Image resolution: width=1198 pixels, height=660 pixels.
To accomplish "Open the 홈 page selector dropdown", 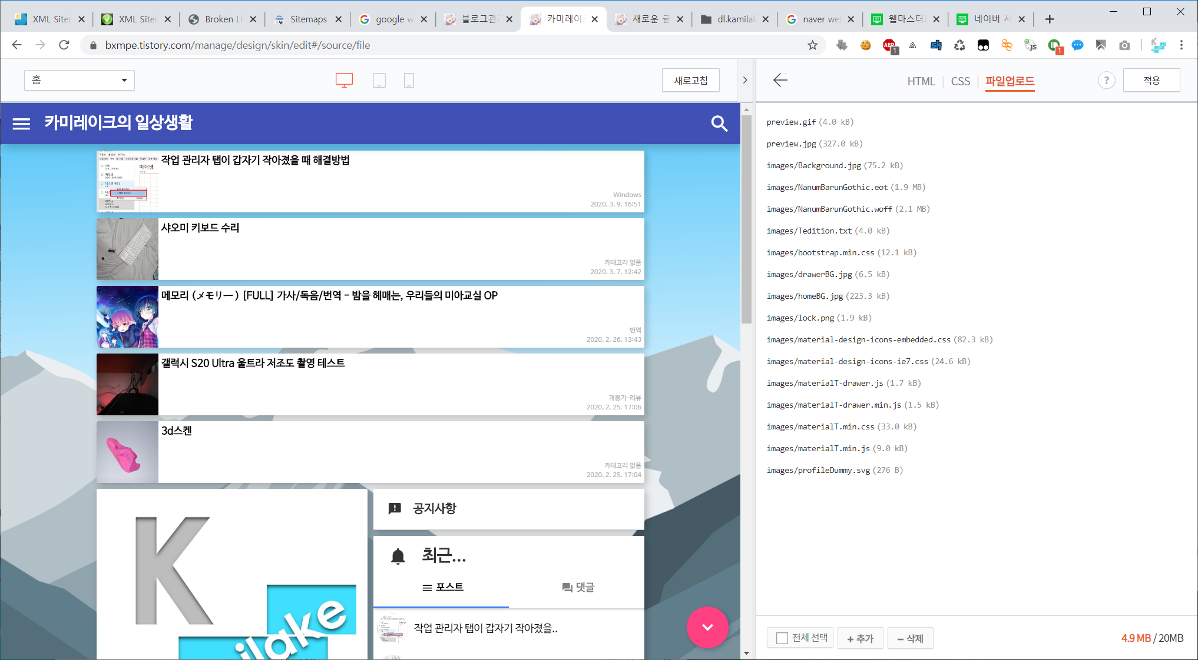I will (80, 80).
